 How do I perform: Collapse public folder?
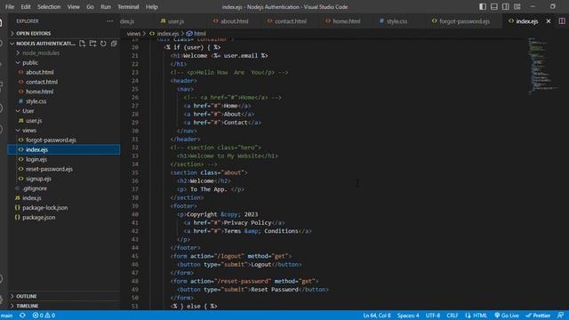pos(30,63)
